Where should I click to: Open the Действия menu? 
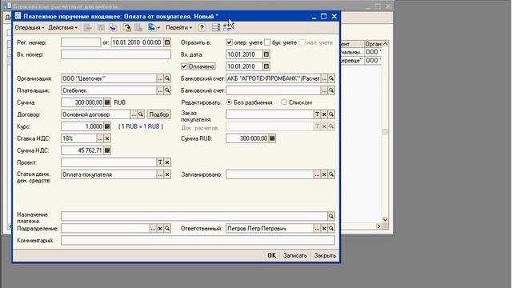click(62, 28)
